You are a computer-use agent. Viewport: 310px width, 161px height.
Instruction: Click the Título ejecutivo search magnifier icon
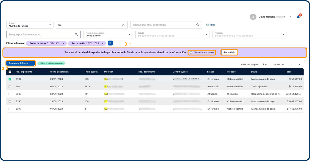pos(76,35)
